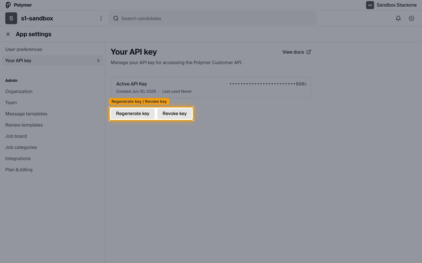422x263 pixels.
Task: Click the s1-sandbox workspace name
Action: (37, 18)
